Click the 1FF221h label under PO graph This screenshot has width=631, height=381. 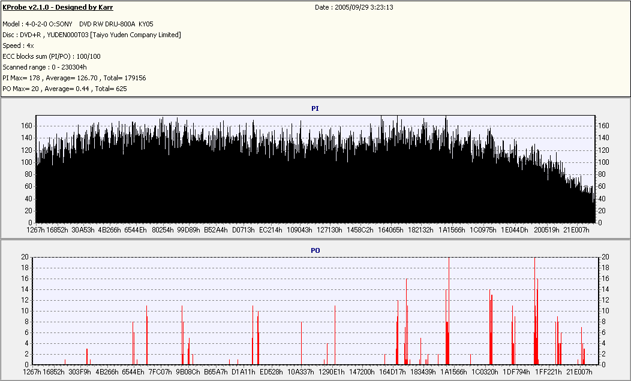pos(548,372)
